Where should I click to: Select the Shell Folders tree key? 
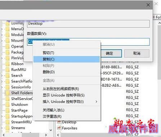point(22,93)
